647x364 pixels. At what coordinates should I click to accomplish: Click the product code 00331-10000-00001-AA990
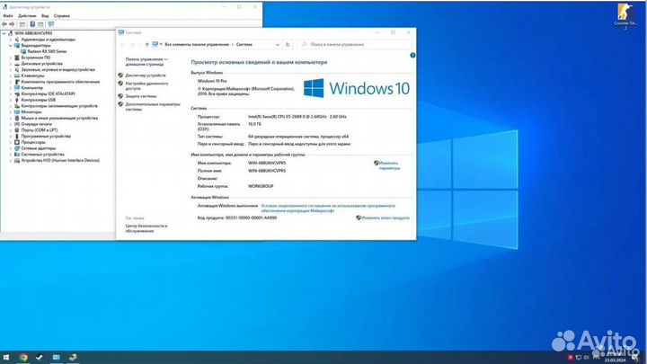pos(251,218)
